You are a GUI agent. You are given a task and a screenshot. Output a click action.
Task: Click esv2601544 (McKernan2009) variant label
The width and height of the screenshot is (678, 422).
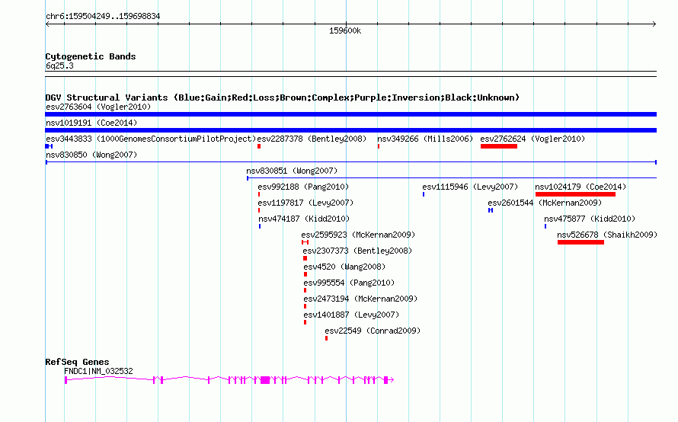(545, 203)
